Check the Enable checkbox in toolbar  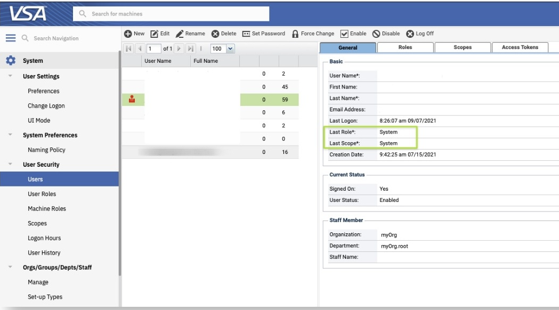(x=344, y=34)
